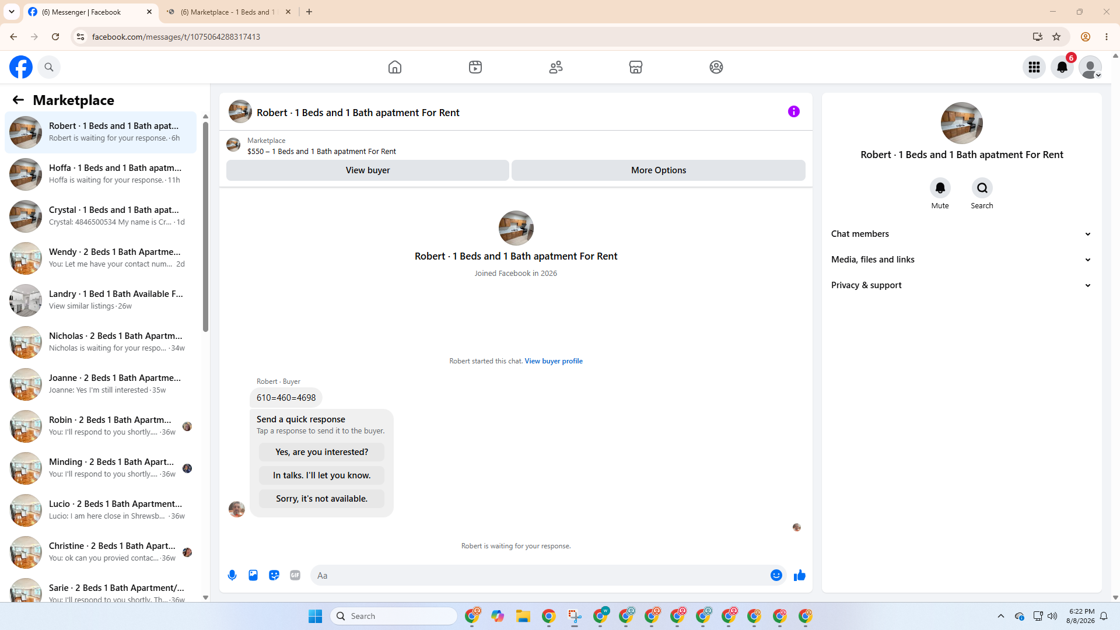Screen dimensions: 1120x630
Task: Open Copilot from the taskbar
Action: tap(498, 616)
